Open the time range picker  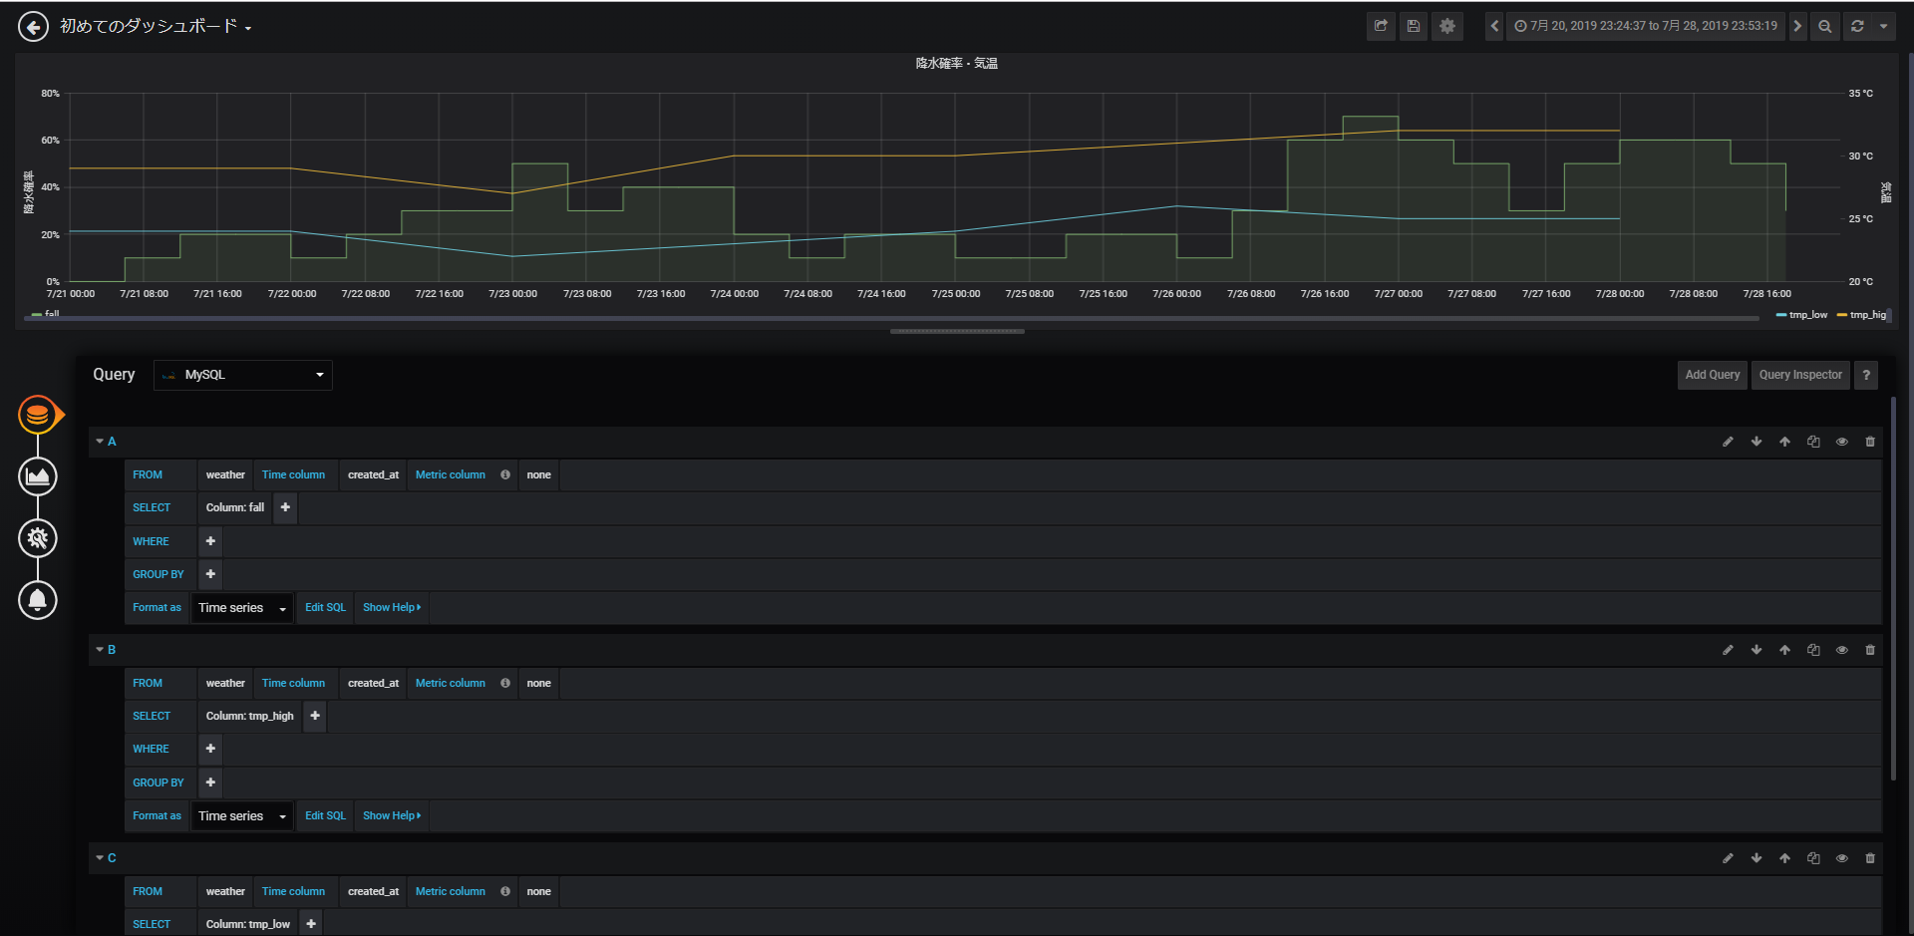tap(1646, 26)
